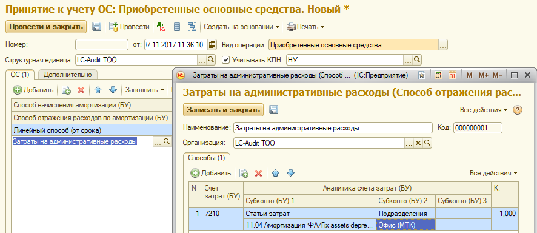Open document structure tree icon

tap(192, 27)
